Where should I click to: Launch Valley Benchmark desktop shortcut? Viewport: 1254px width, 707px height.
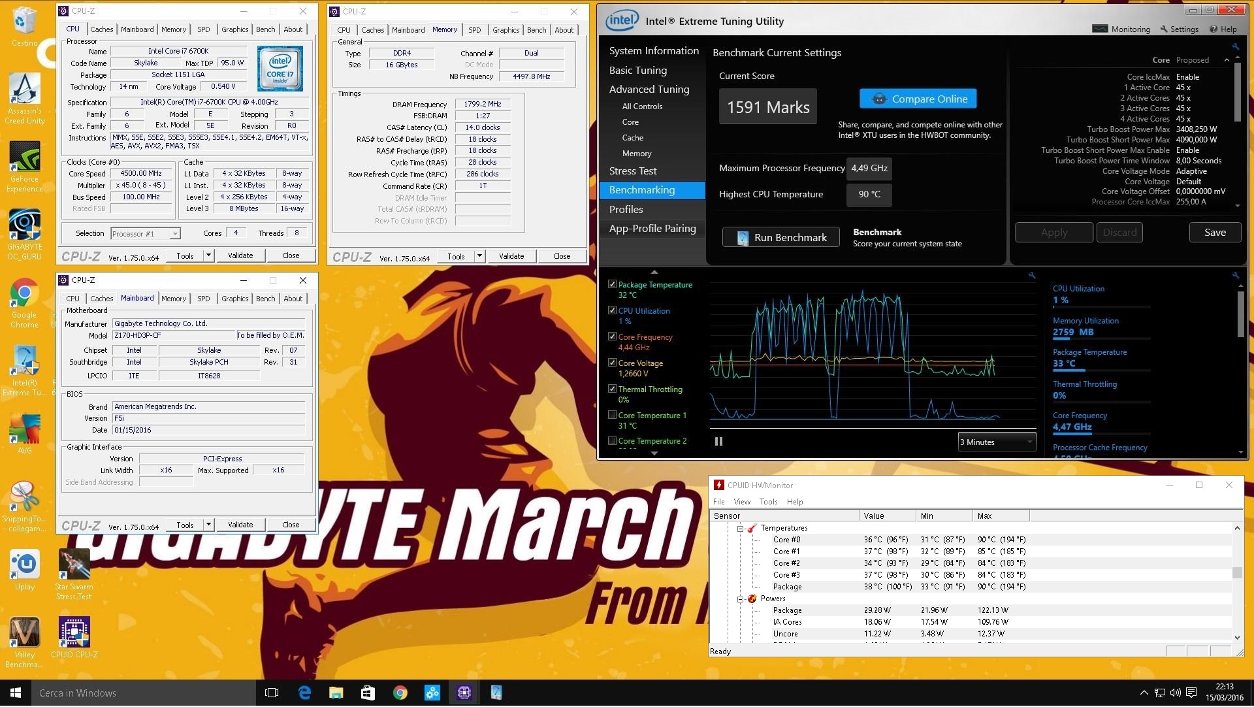(x=25, y=642)
